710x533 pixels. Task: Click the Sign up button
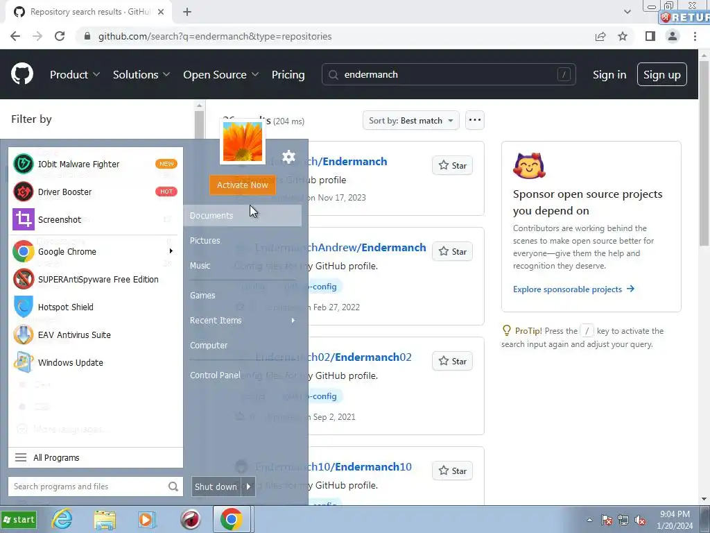(662, 74)
